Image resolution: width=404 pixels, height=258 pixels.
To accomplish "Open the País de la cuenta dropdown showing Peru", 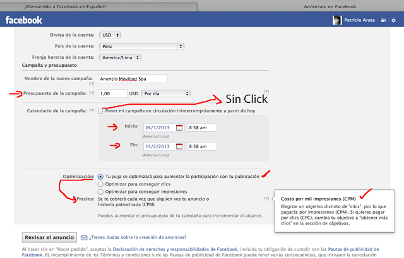I will coord(141,46).
